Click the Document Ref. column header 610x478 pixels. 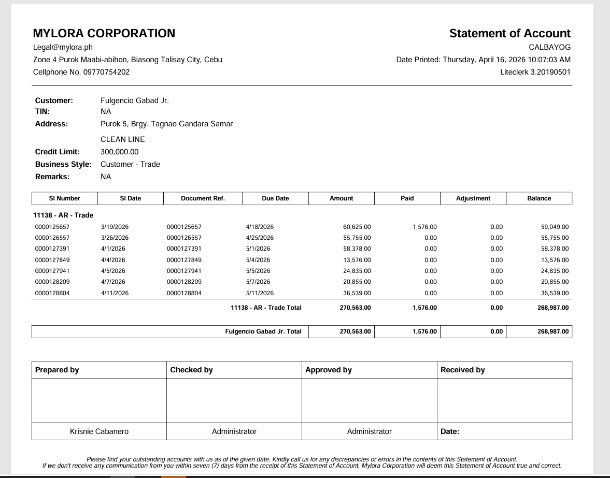pos(203,198)
